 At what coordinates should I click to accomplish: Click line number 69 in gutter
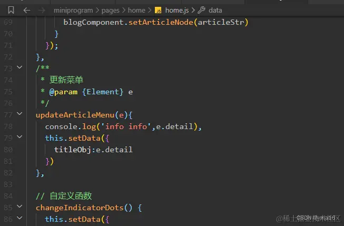coord(8,22)
